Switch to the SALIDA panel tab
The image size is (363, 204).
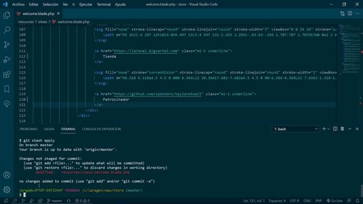(x=49, y=129)
